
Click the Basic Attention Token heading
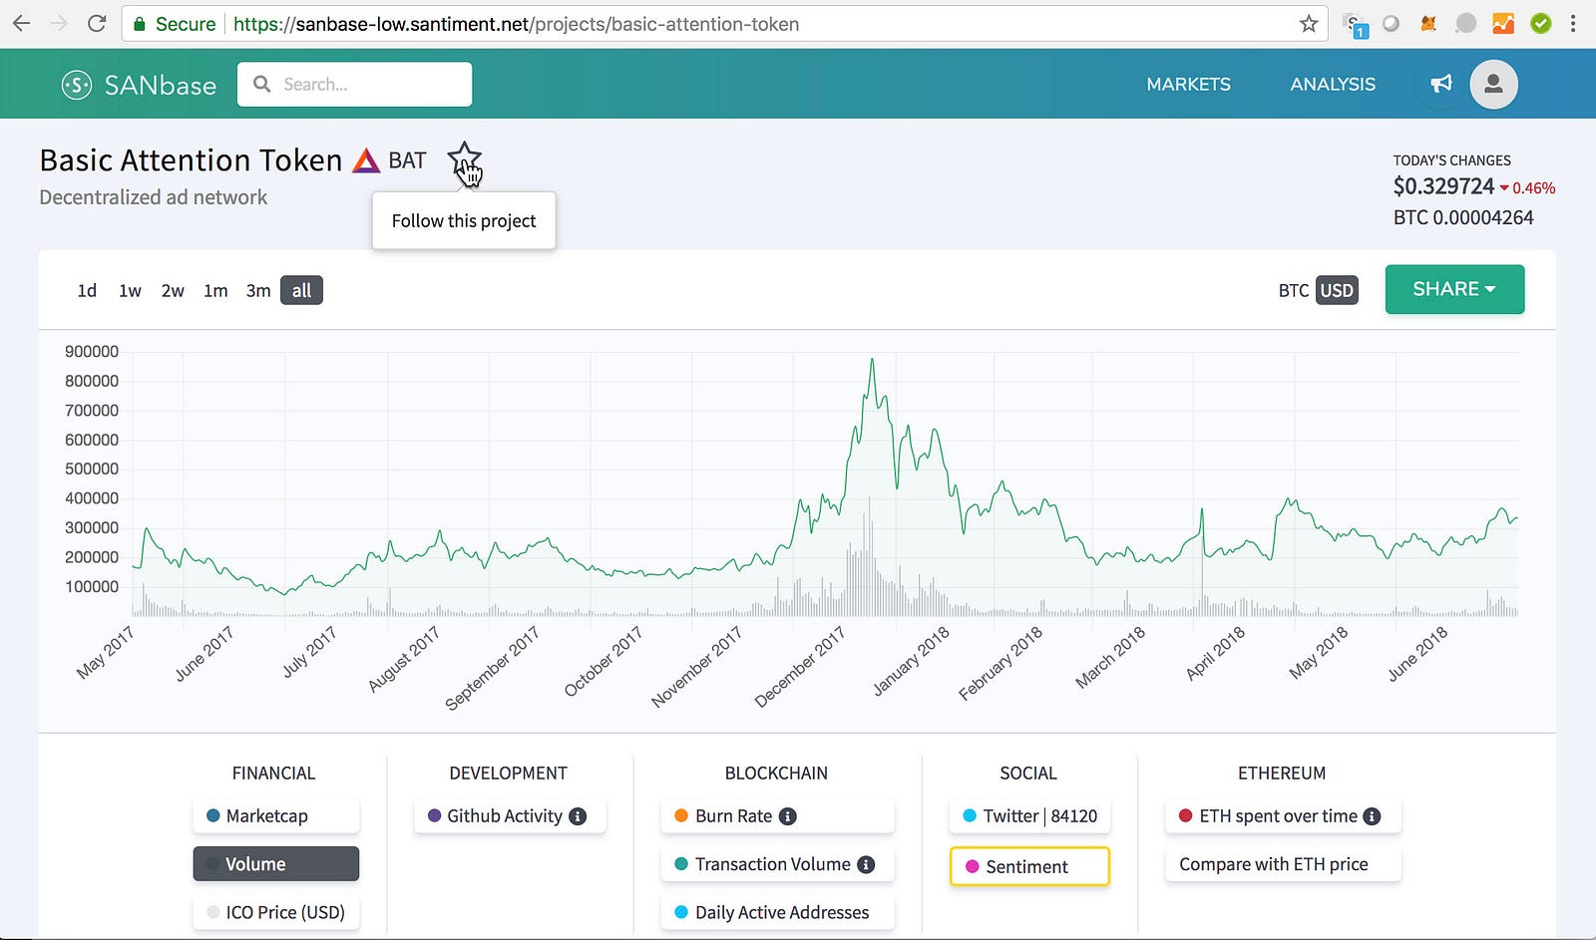191,159
